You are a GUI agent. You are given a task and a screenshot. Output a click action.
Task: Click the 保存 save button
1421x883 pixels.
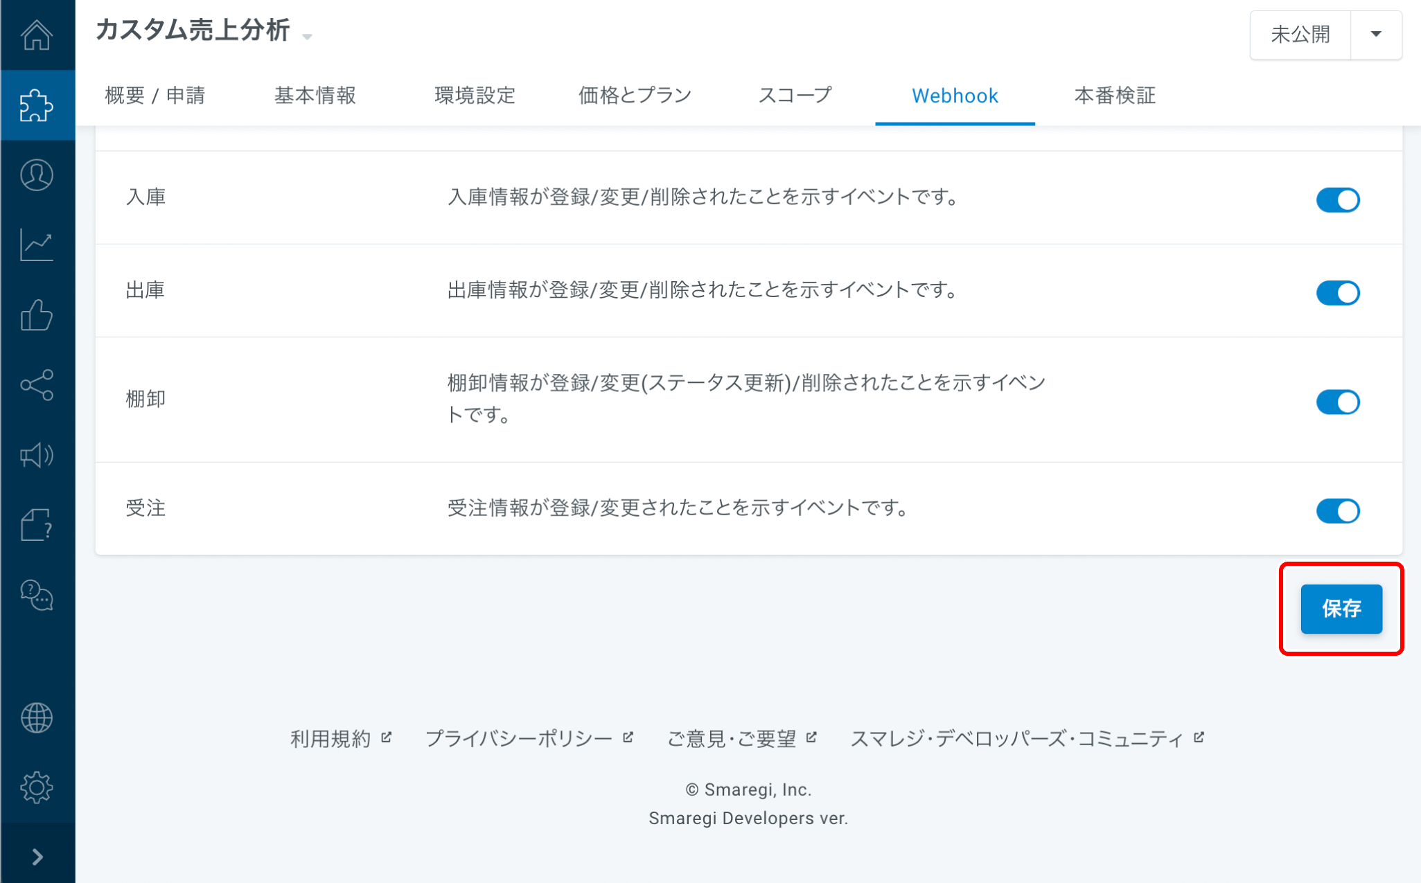(x=1341, y=609)
